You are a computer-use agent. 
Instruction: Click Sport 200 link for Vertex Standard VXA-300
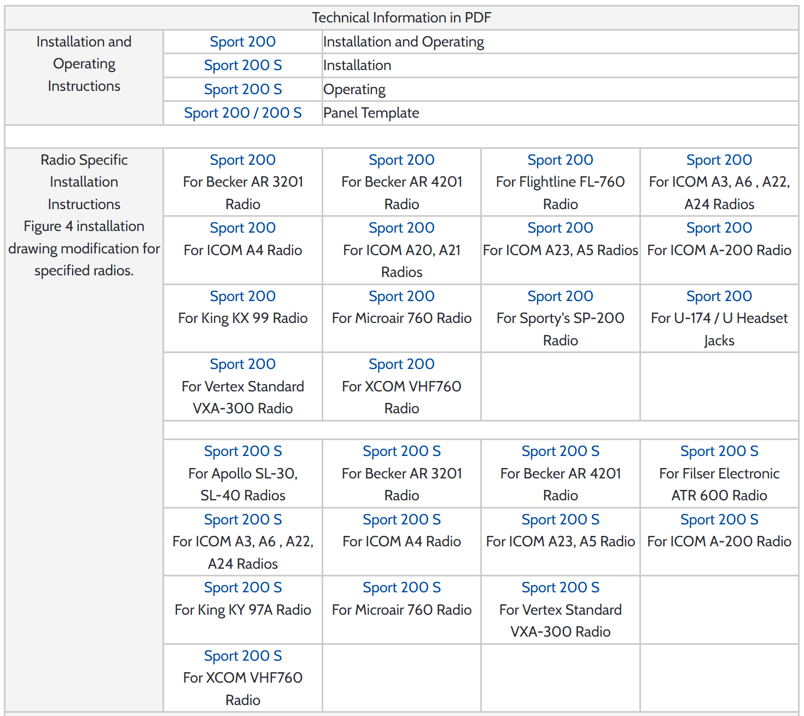[x=242, y=364]
